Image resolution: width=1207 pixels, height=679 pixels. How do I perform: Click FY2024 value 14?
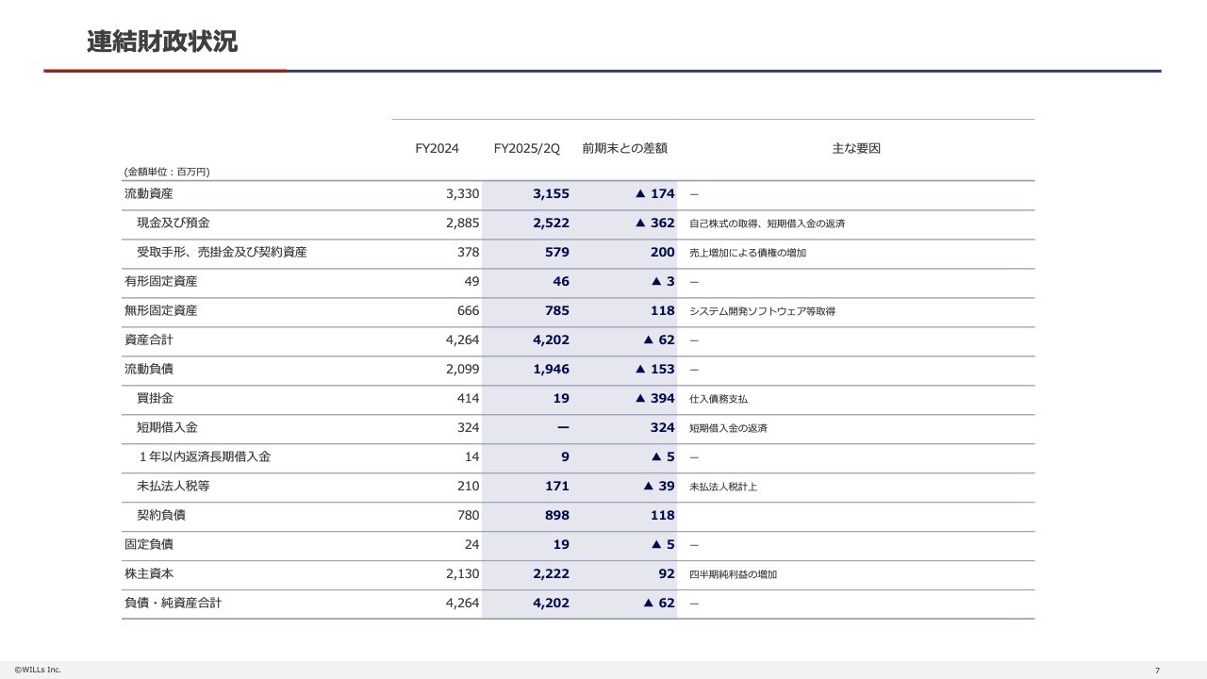coord(471,457)
